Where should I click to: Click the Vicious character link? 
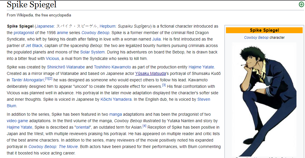pyautogui.click(x=52, y=58)
